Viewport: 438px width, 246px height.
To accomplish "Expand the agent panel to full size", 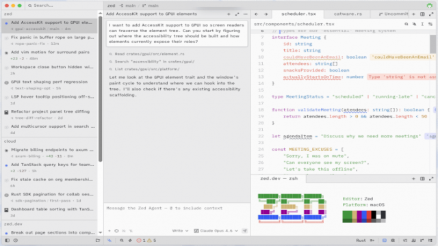I will click(x=237, y=14).
